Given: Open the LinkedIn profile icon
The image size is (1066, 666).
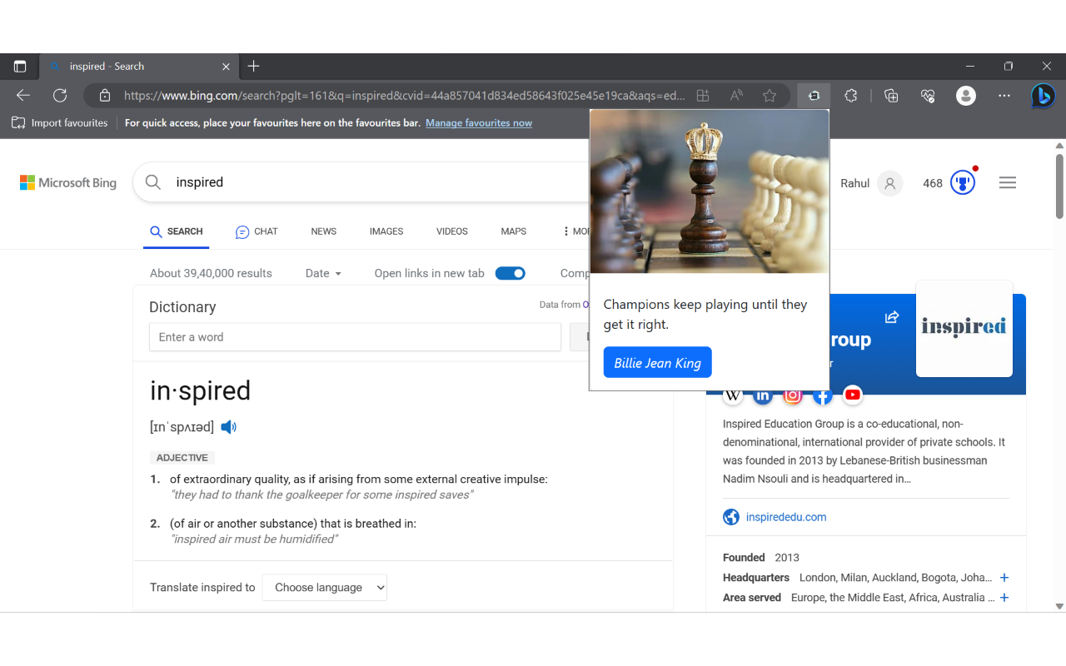Looking at the screenshot, I should coord(763,396).
